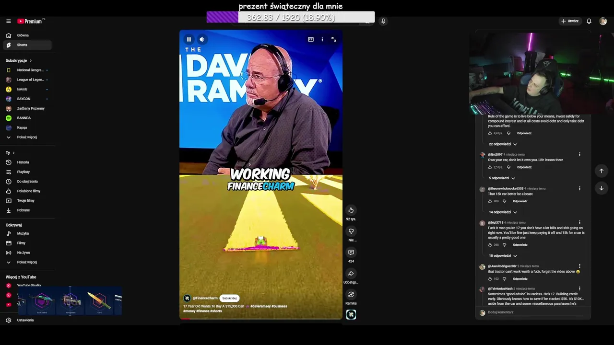Open the notifications bell

[589, 21]
